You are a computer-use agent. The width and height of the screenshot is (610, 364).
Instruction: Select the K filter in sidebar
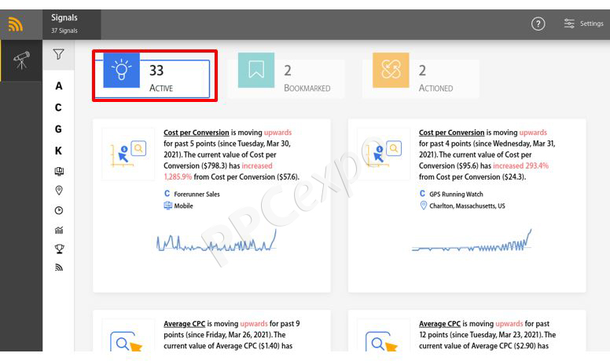(58, 151)
